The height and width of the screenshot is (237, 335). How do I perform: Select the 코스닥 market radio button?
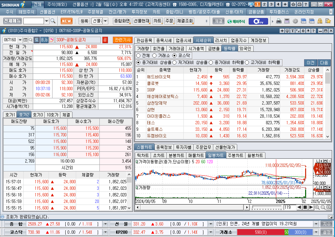[175, 55]
